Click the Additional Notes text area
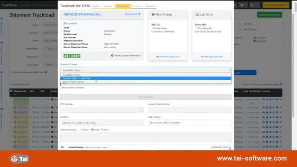This screenshot has height=167, width=297. [146, 137]
